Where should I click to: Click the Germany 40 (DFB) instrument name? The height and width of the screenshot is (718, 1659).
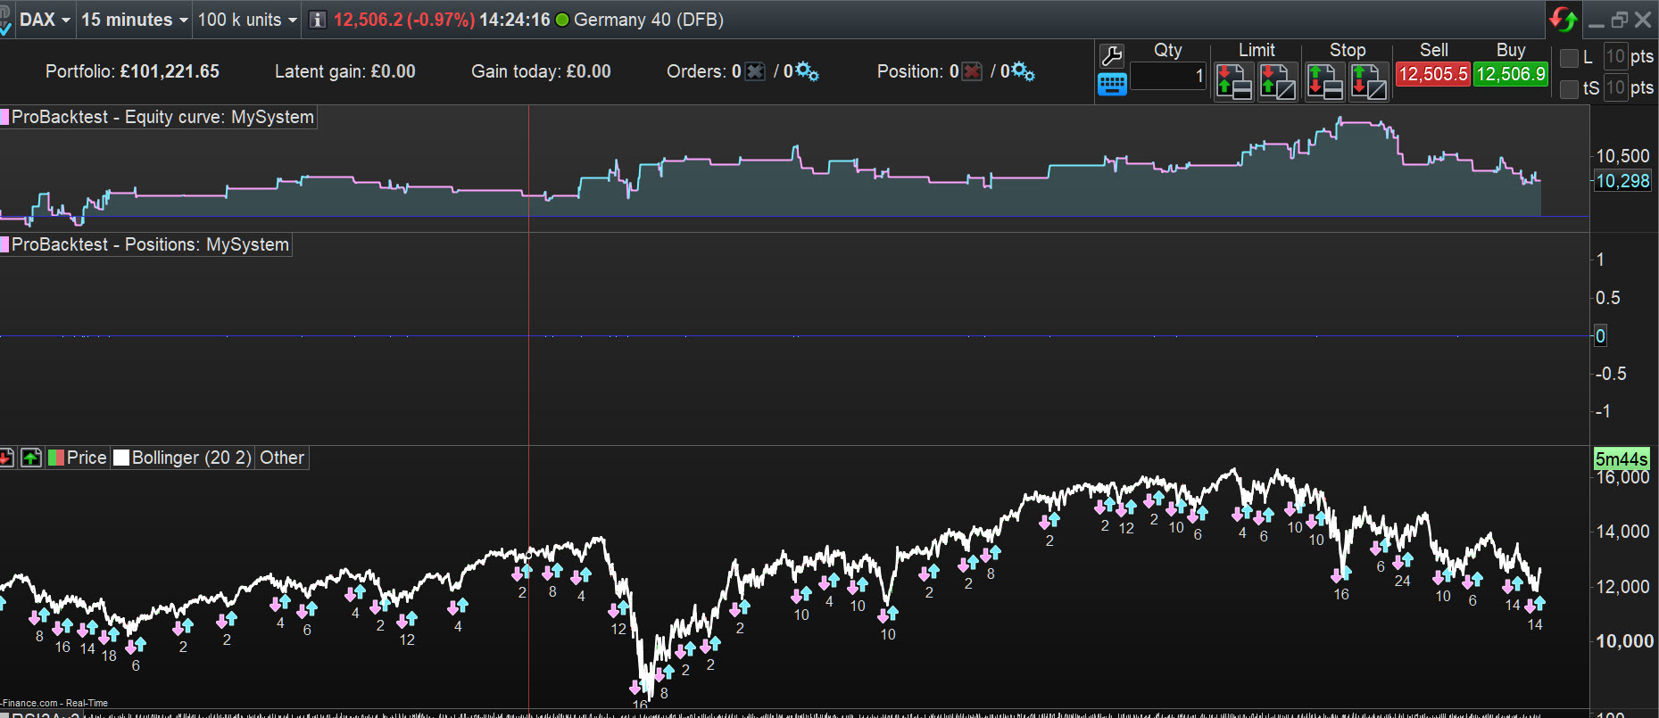point(649,20)
